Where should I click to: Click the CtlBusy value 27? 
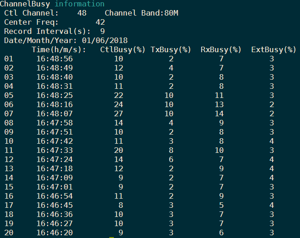click(118, 113)
